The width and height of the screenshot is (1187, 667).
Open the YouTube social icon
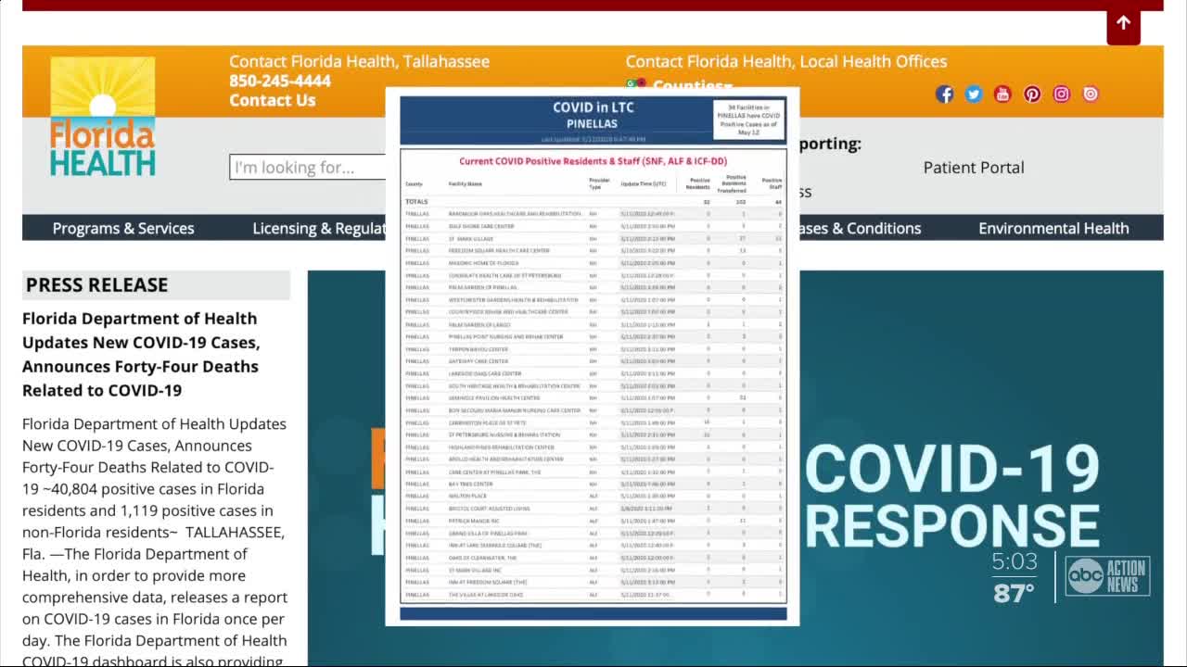coord(1002,94)
